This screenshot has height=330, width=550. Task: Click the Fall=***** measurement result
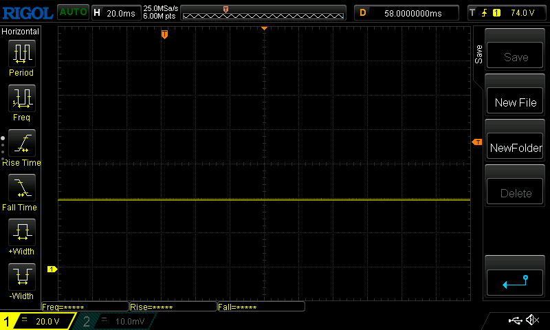coord(261,307)
